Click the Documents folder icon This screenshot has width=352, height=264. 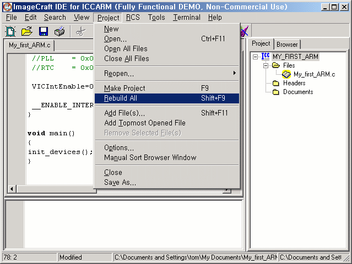tap(275, 92)
